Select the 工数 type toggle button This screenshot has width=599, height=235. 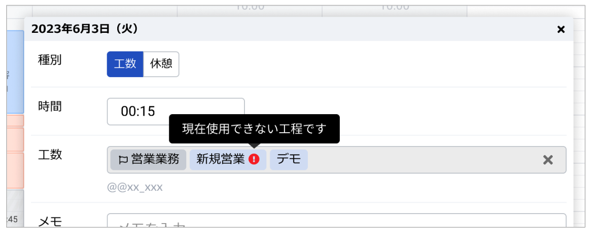125,64
